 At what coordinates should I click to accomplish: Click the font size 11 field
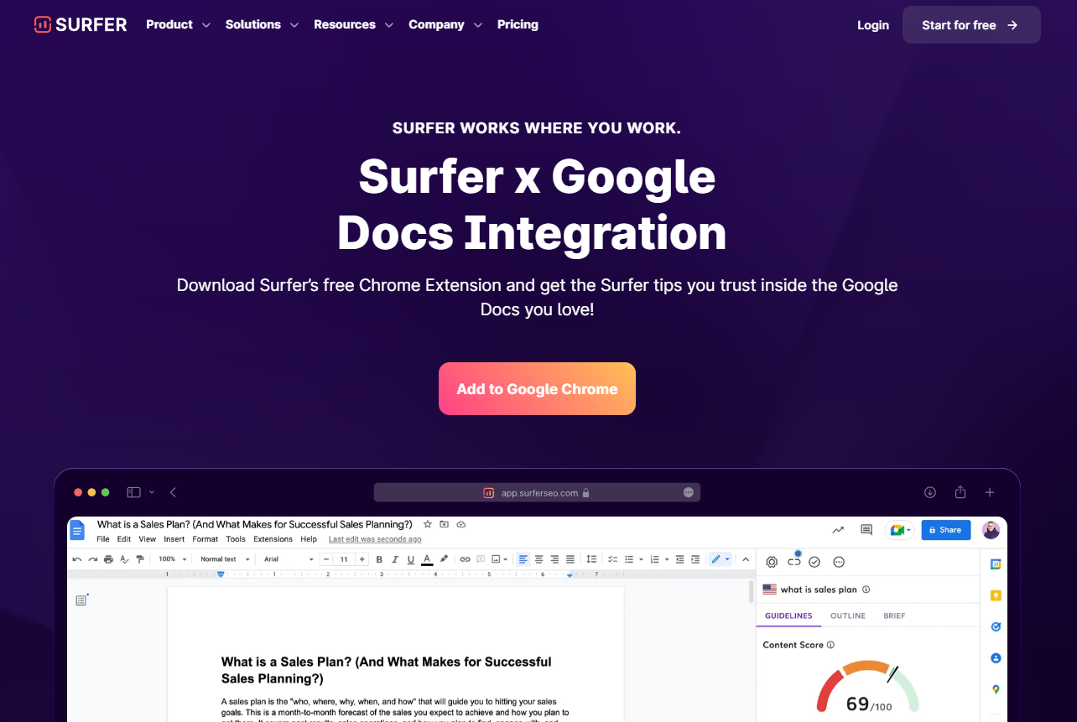click(x=344, y=559)
